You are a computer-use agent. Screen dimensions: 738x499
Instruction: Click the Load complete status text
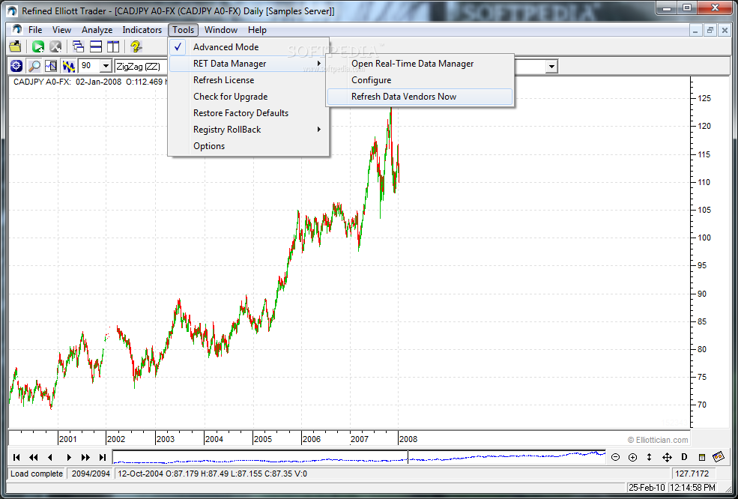(x=37, y=474)
